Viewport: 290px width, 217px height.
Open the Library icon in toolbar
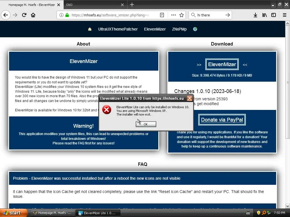265,15
